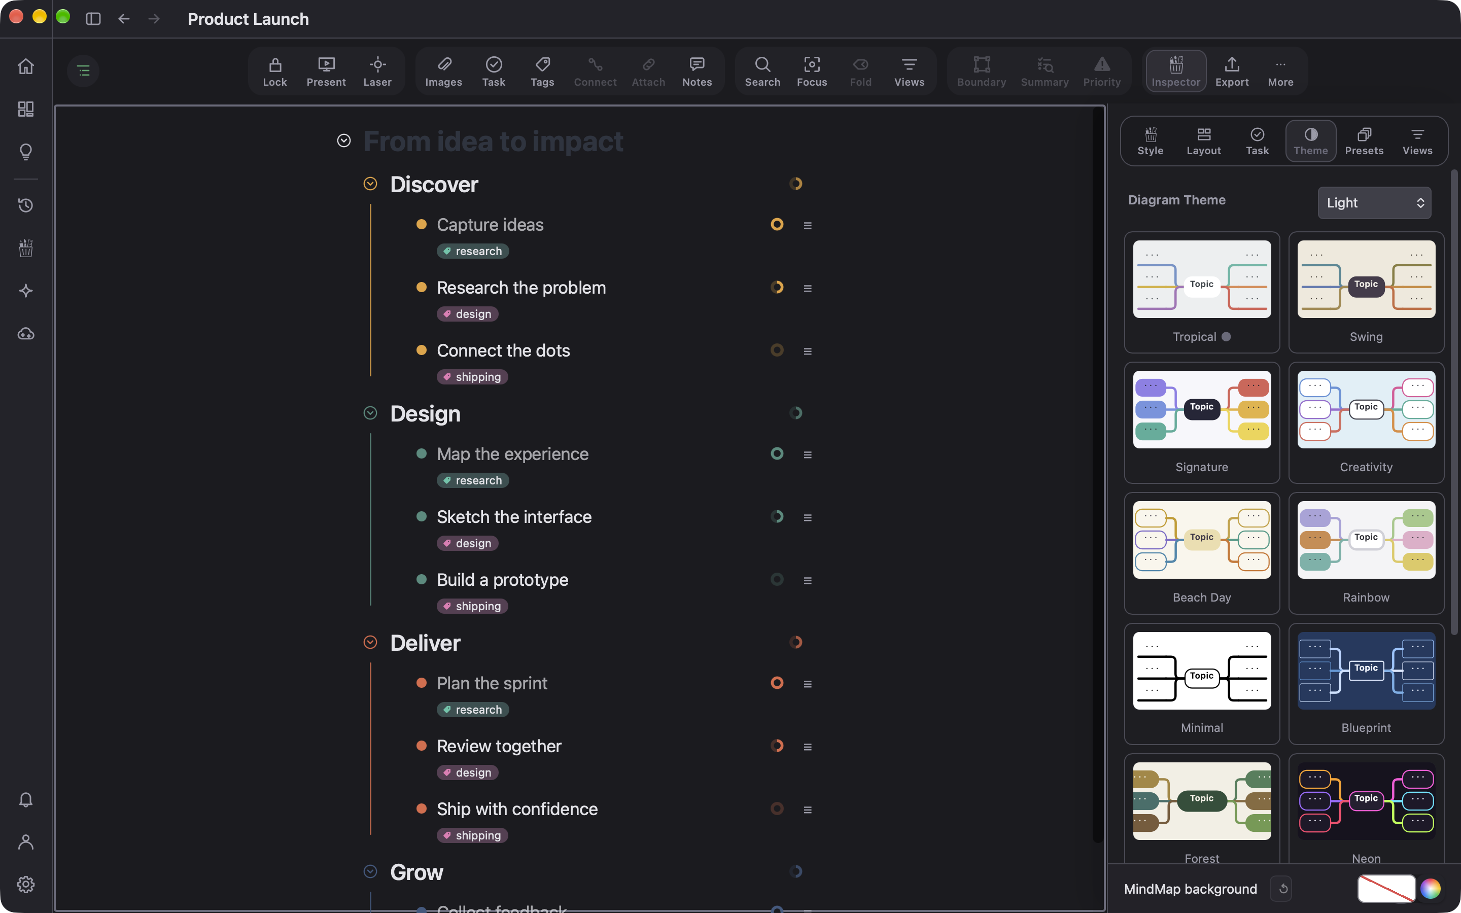
Task: Click the reset MindMap background button
Action: tap(1283, 888)
